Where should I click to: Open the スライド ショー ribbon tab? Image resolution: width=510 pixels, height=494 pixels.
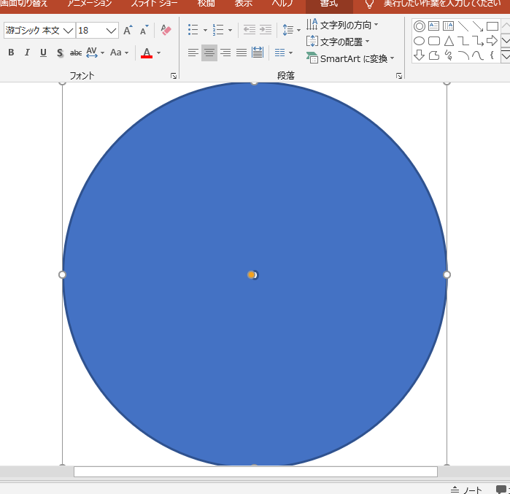click(x=154, y=4)
